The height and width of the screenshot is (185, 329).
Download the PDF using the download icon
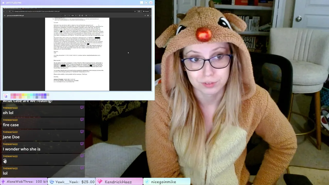[145, 15]
